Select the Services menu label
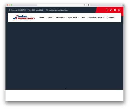This screenshot has height=109, width=130. coord(59,18)
